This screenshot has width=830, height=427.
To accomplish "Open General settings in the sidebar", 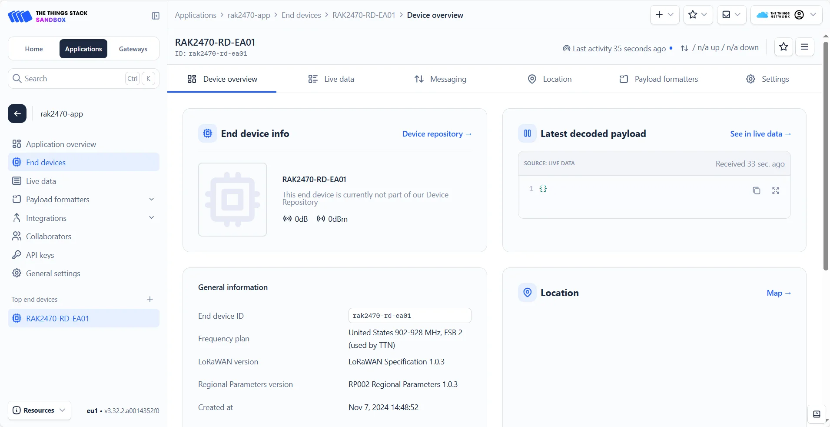I will (x=83, y=274).
